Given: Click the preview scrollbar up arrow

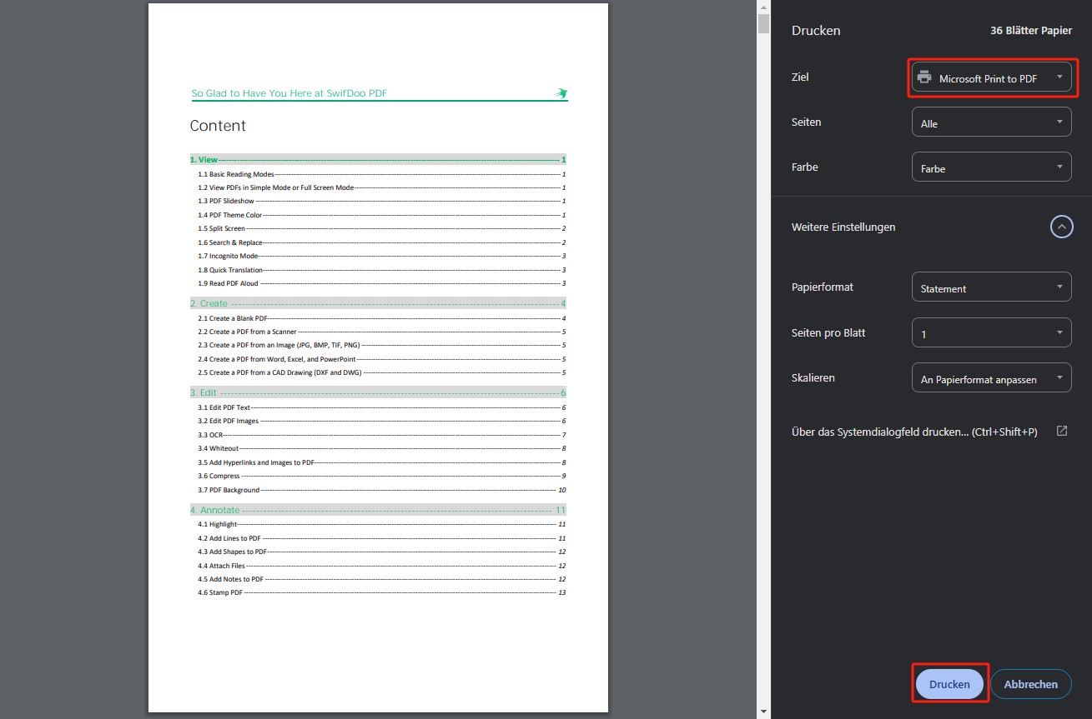Looking at the screenshot, I should pyautogui.click(x=763, y=7).
